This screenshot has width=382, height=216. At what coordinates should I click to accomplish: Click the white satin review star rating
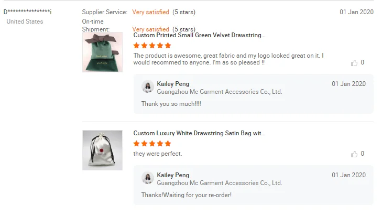click(x=152, y=144)
